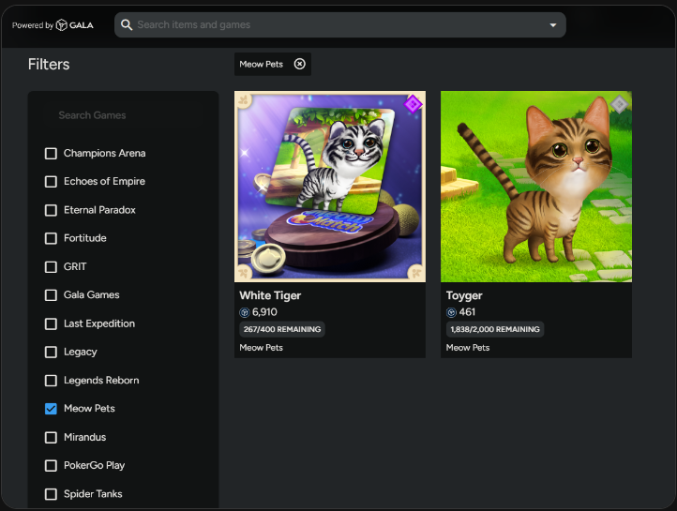Focus the Search items and games field
The image size is (677, 511).
pos(340,24)
